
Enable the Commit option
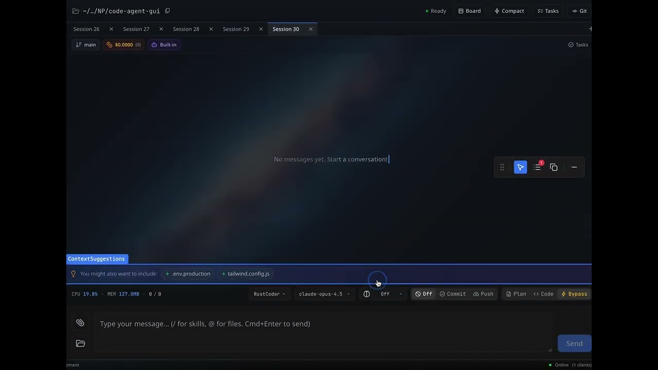452,294
